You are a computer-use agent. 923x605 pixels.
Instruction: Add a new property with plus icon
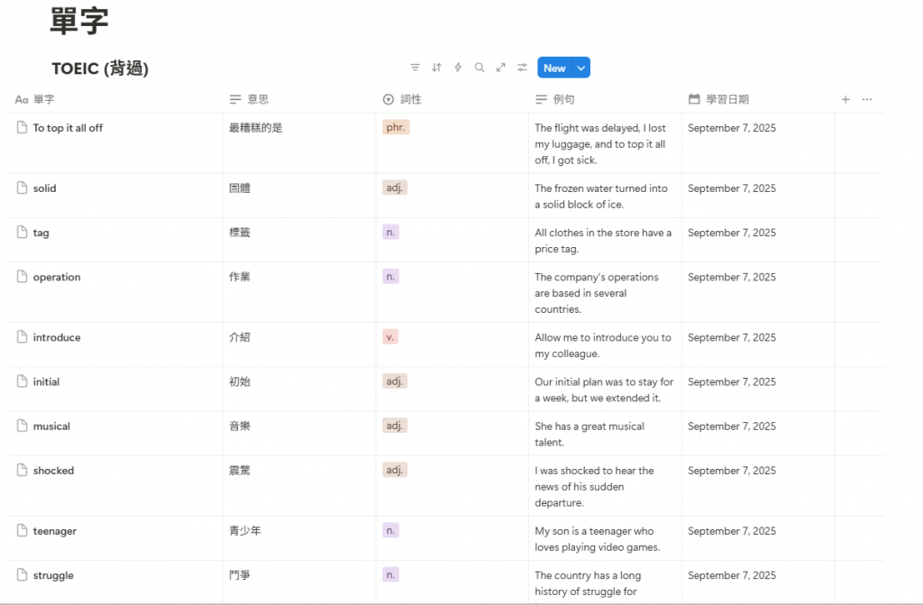(x=845, y=99)
